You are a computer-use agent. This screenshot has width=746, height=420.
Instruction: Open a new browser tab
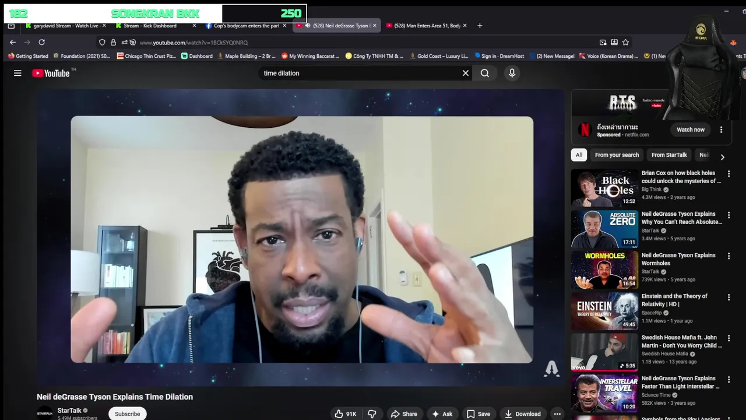480,26
